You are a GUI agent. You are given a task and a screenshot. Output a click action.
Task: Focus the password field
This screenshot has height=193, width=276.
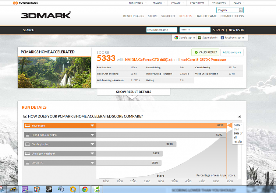coord(195,30)
